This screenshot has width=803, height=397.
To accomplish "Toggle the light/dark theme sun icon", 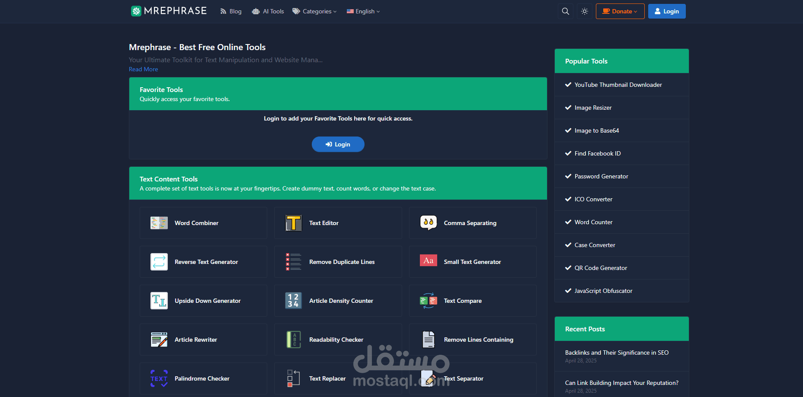I will pos(585,11).
